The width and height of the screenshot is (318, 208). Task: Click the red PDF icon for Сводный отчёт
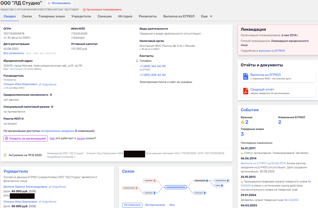point(246,91)
